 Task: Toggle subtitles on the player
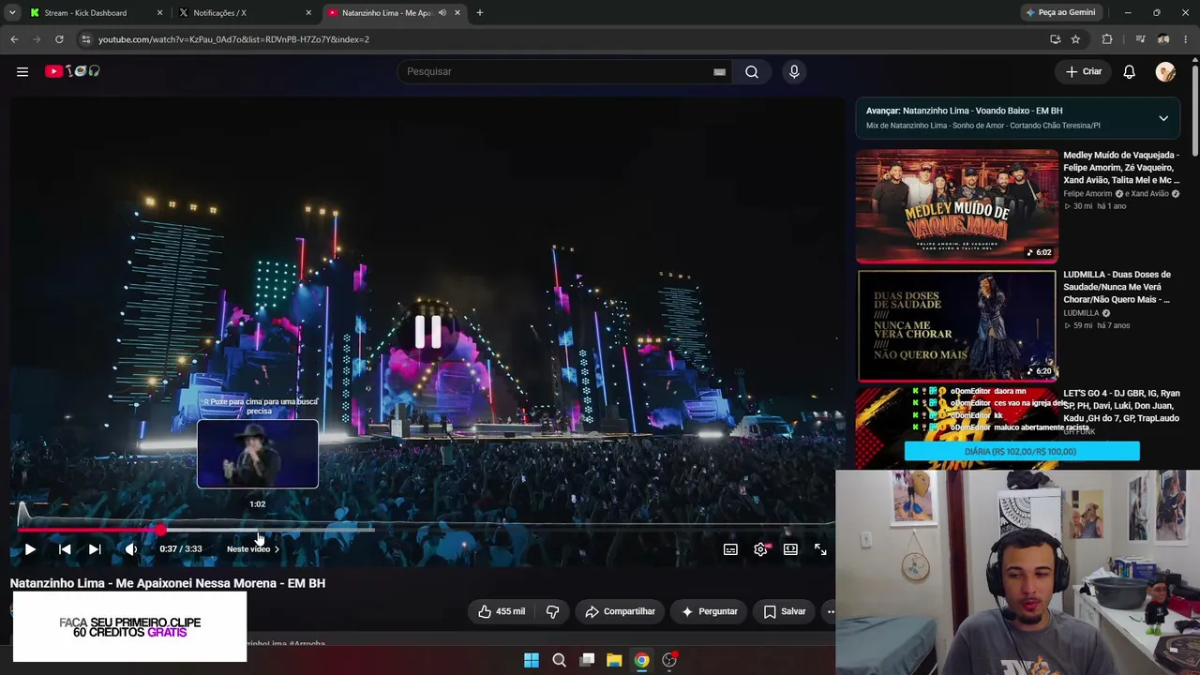(730, 549)
